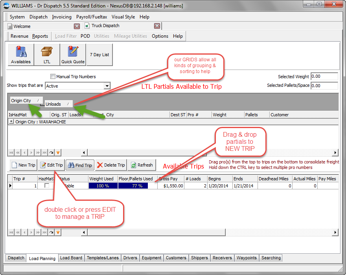Go to first record in partials grid navigator
This screenshot has height=275, width=346.
click(11, 152)
